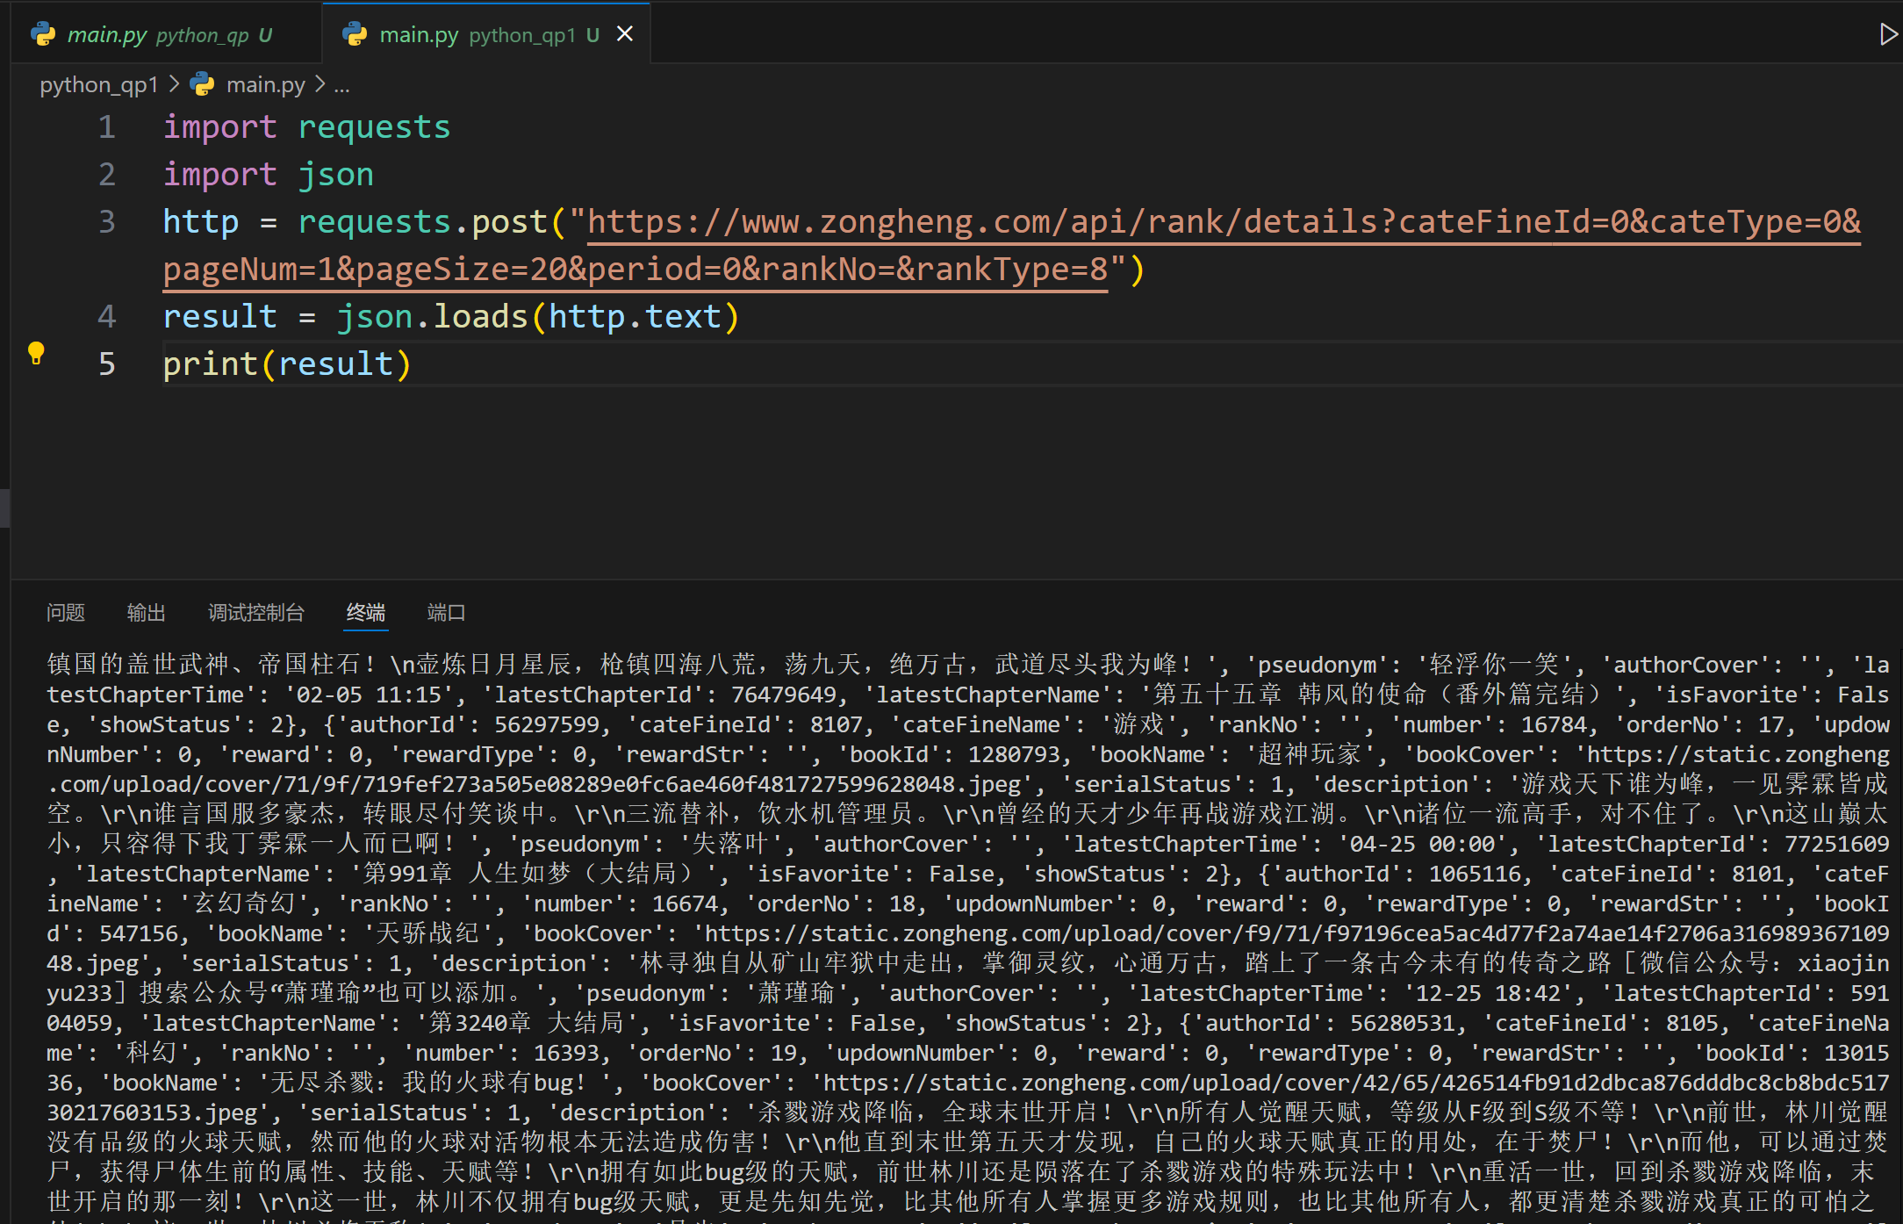Click Python file icon in breadcrumb
Image resolution: width=1903 pixels, height=1224 pixels.
[x=203, y=84]
